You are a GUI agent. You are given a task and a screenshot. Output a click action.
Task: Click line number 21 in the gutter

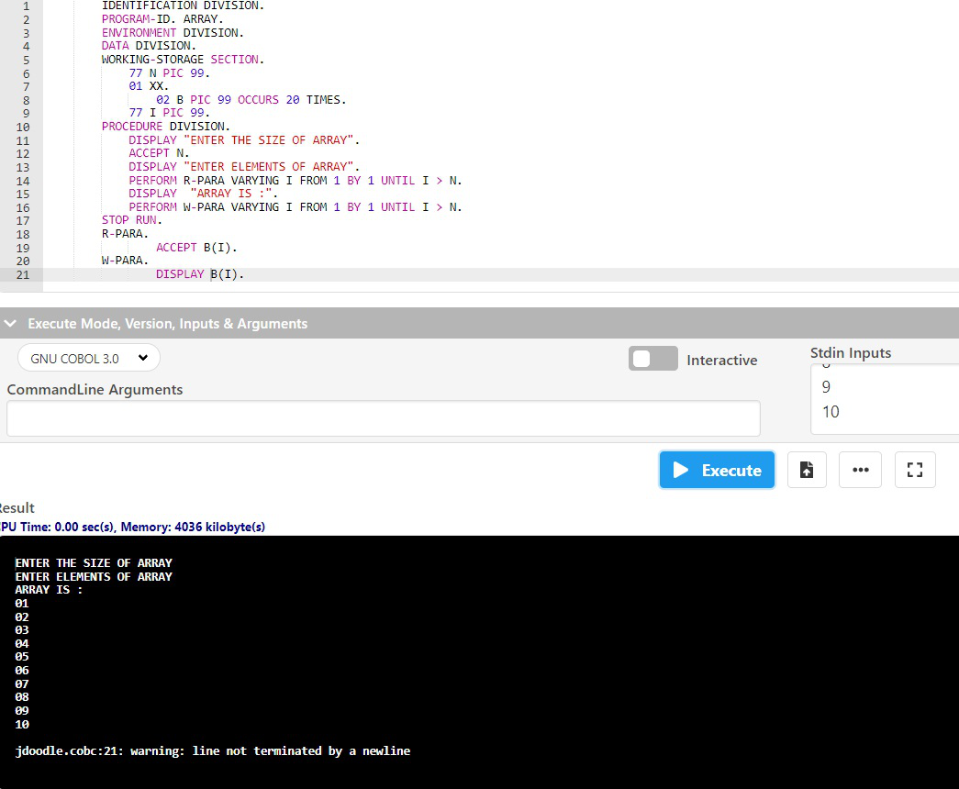pos(23,274)
